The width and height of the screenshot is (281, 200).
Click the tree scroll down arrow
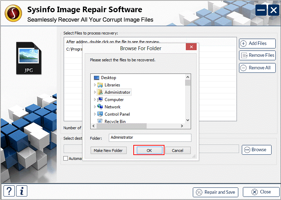tap(188, 120)
